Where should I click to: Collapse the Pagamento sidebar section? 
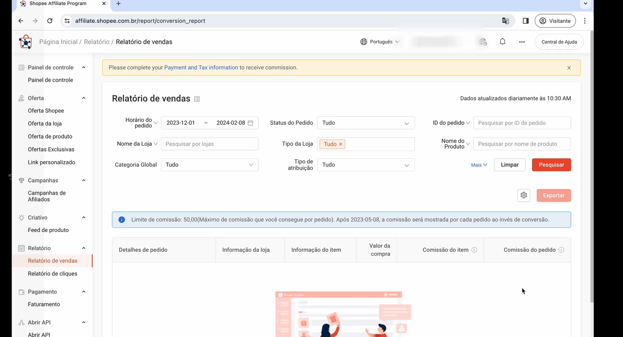click(x=84, y=292)
